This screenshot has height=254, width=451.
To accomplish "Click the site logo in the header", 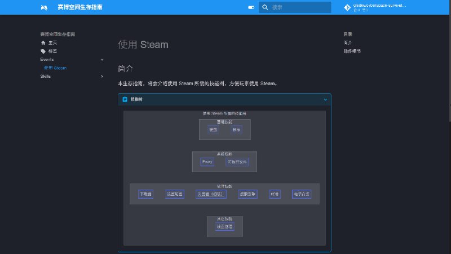I will coord(44,7).
